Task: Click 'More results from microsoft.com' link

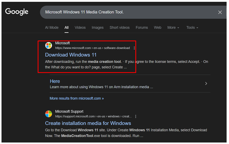Action: (x=76, y=98)
